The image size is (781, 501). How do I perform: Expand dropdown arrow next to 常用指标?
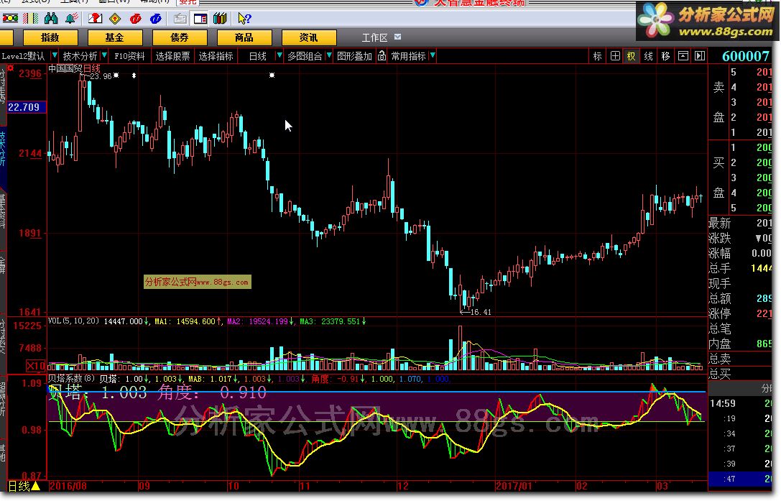click(433, 56)
